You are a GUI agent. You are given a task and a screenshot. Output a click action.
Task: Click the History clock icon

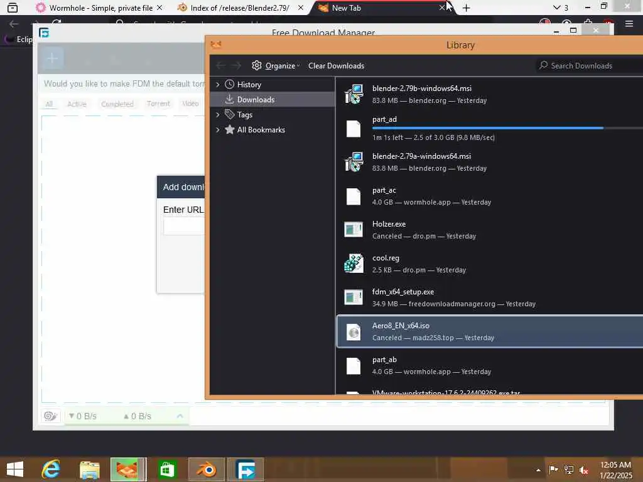[x=230, y=85]
